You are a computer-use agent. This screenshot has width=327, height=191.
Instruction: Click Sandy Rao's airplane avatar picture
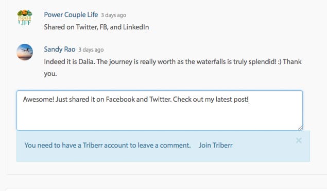pos(25,52)
